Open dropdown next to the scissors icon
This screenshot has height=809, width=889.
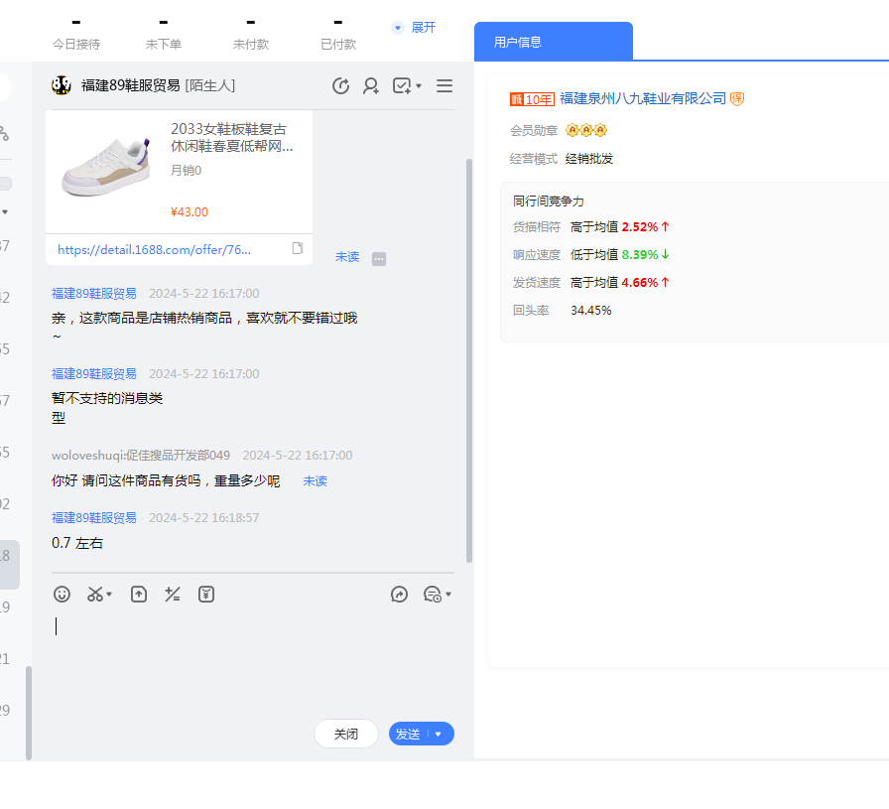[x=109, y=596]
